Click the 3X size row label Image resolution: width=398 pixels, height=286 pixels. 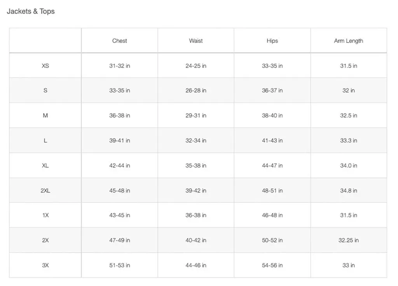coord(45,265)
